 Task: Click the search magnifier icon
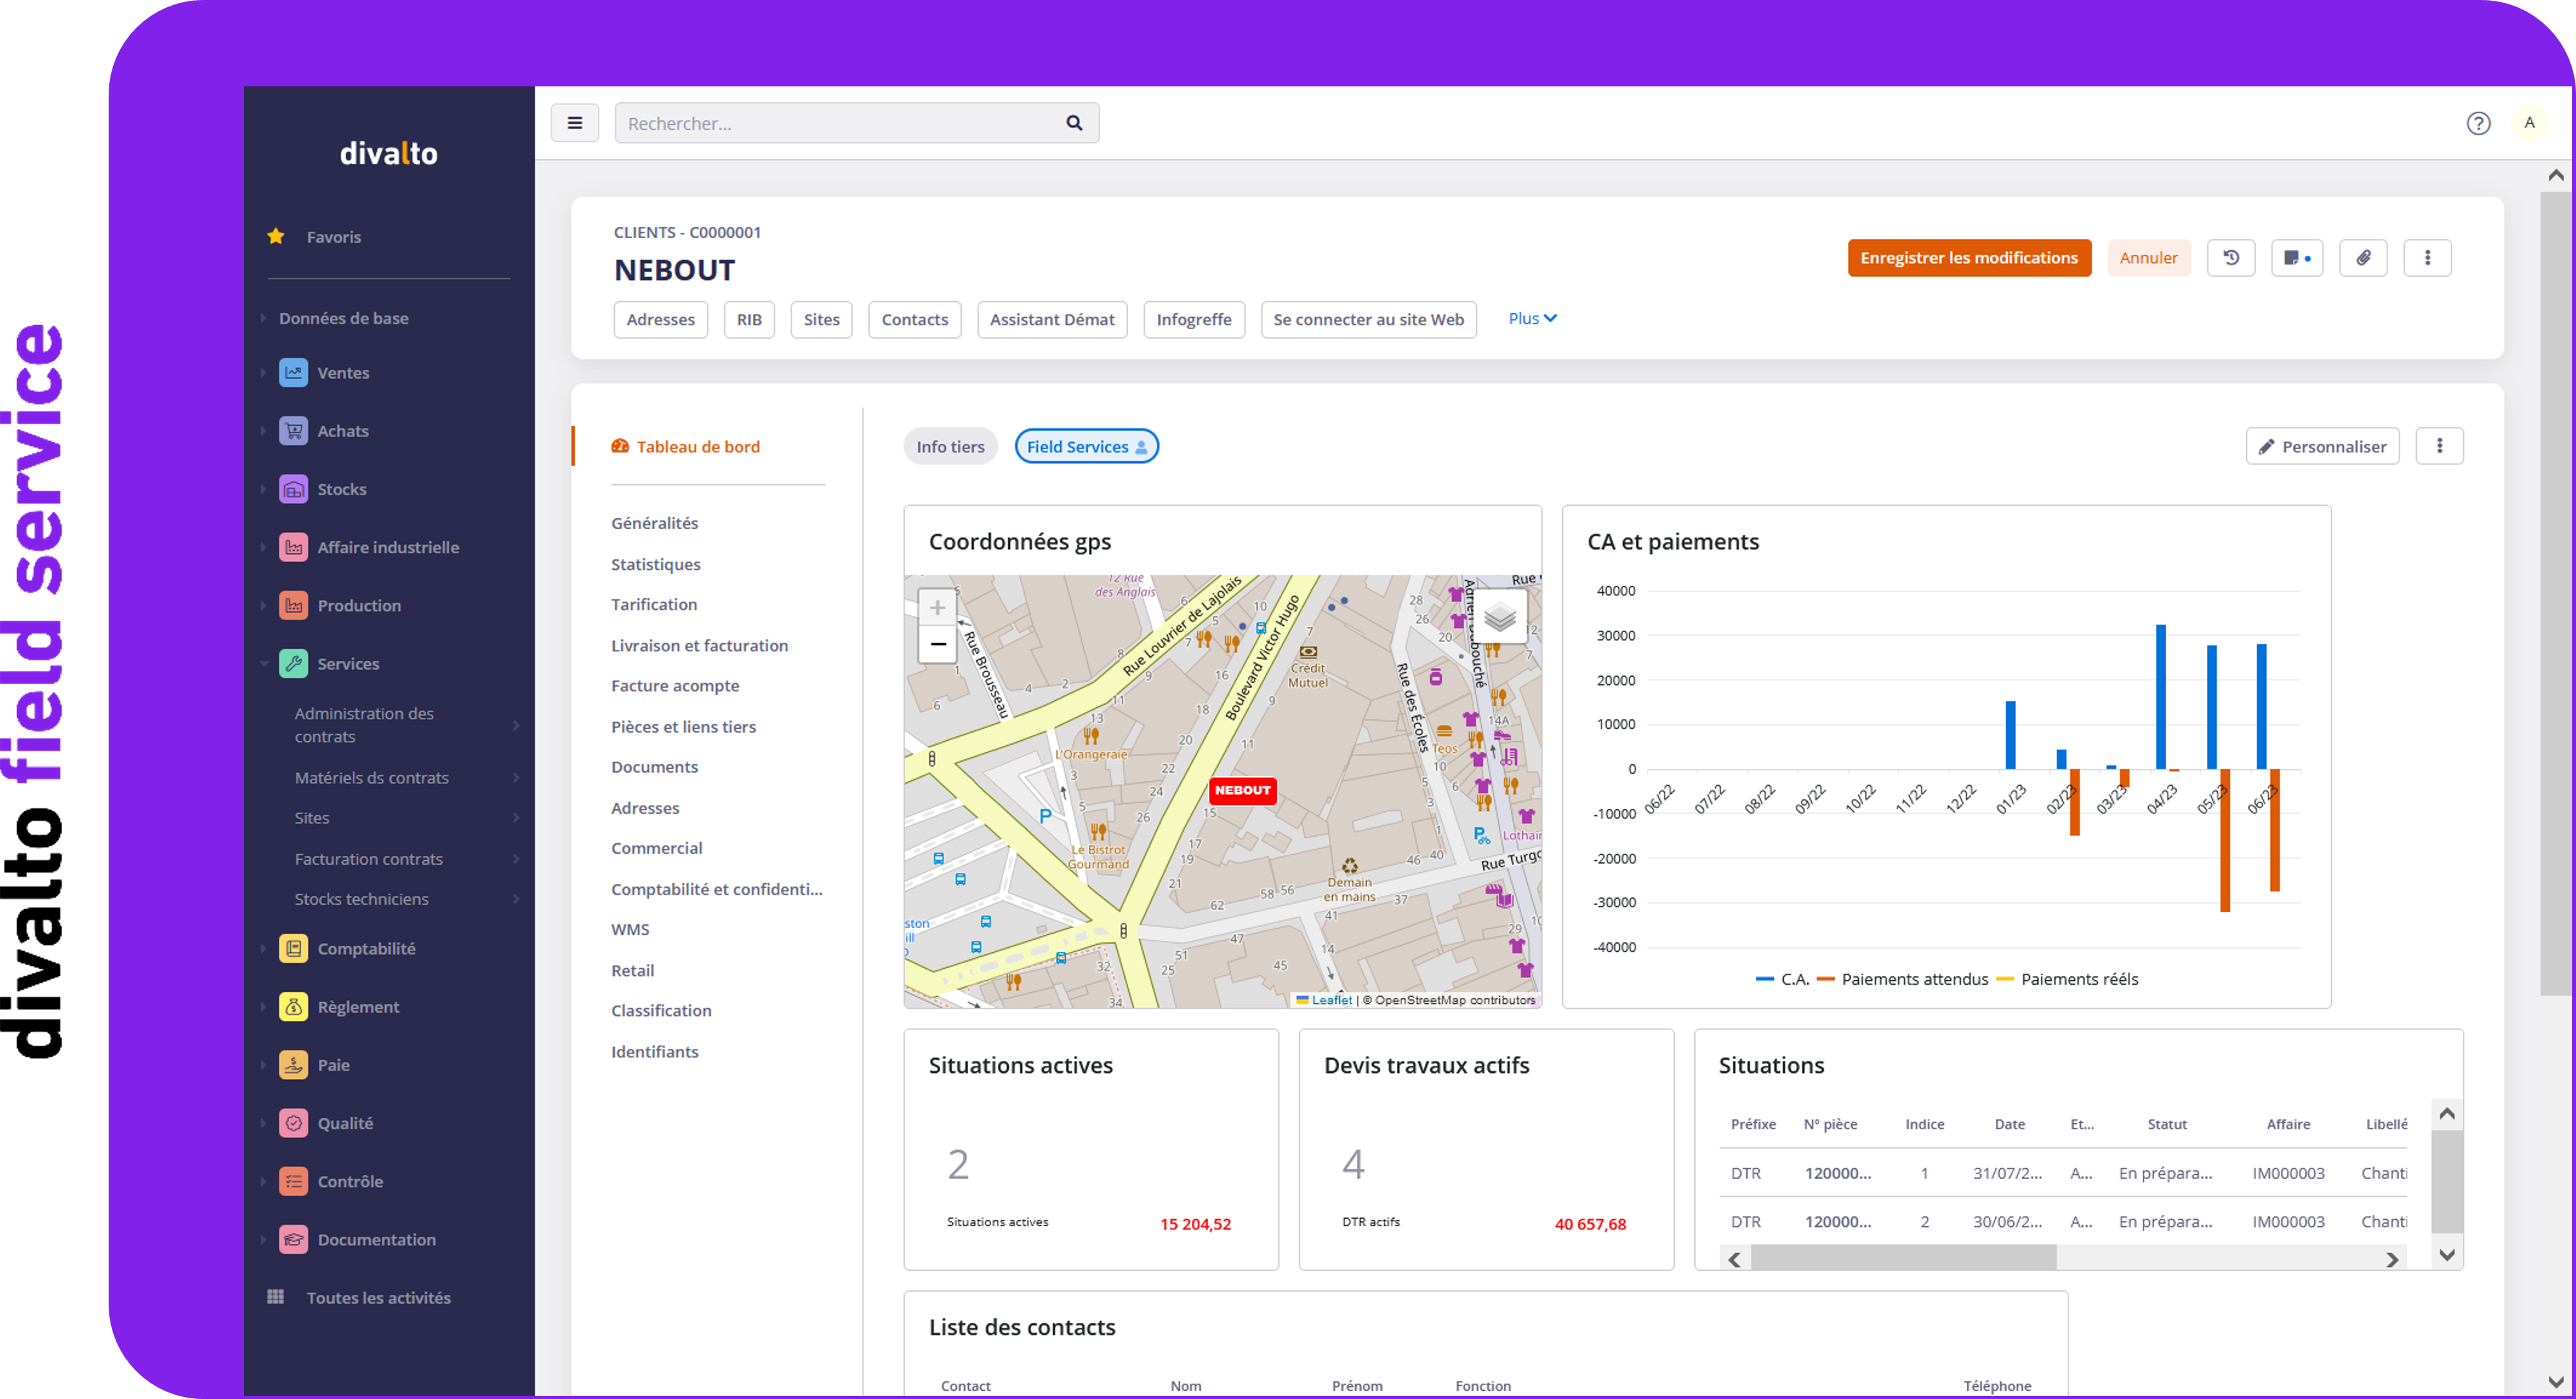pyautogui.click(x=1073, y=123)
